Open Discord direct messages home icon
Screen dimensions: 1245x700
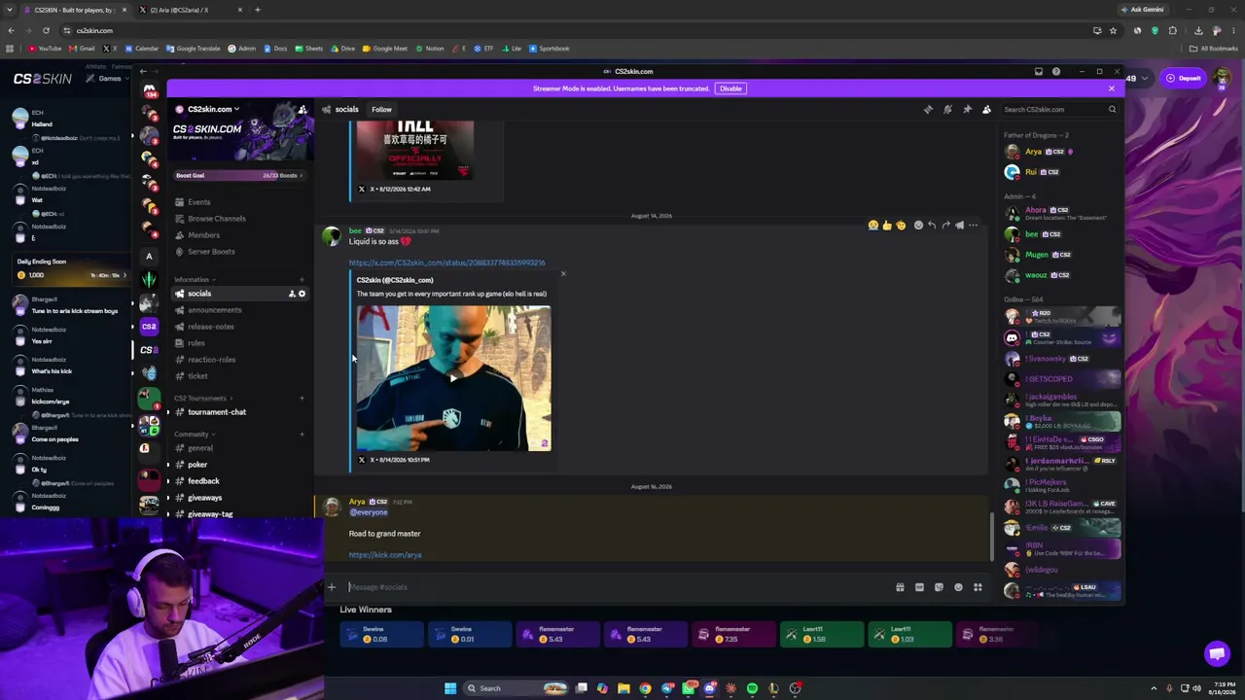click(x=149, y=90)
